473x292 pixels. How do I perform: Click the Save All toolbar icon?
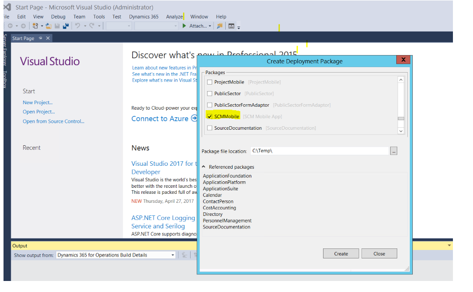pos(66,26)
